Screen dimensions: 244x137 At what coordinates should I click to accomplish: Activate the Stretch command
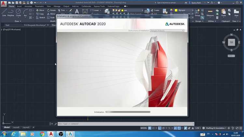[x=40, y=18]
